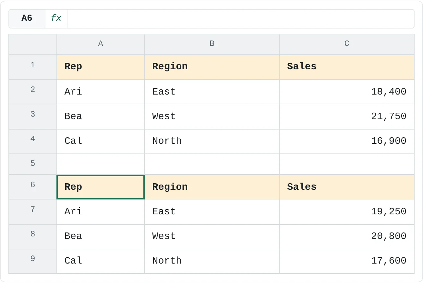This screenshot has height=283, width=423.
Task: Click the cell containing 18,400
Action: click(347, 92)
